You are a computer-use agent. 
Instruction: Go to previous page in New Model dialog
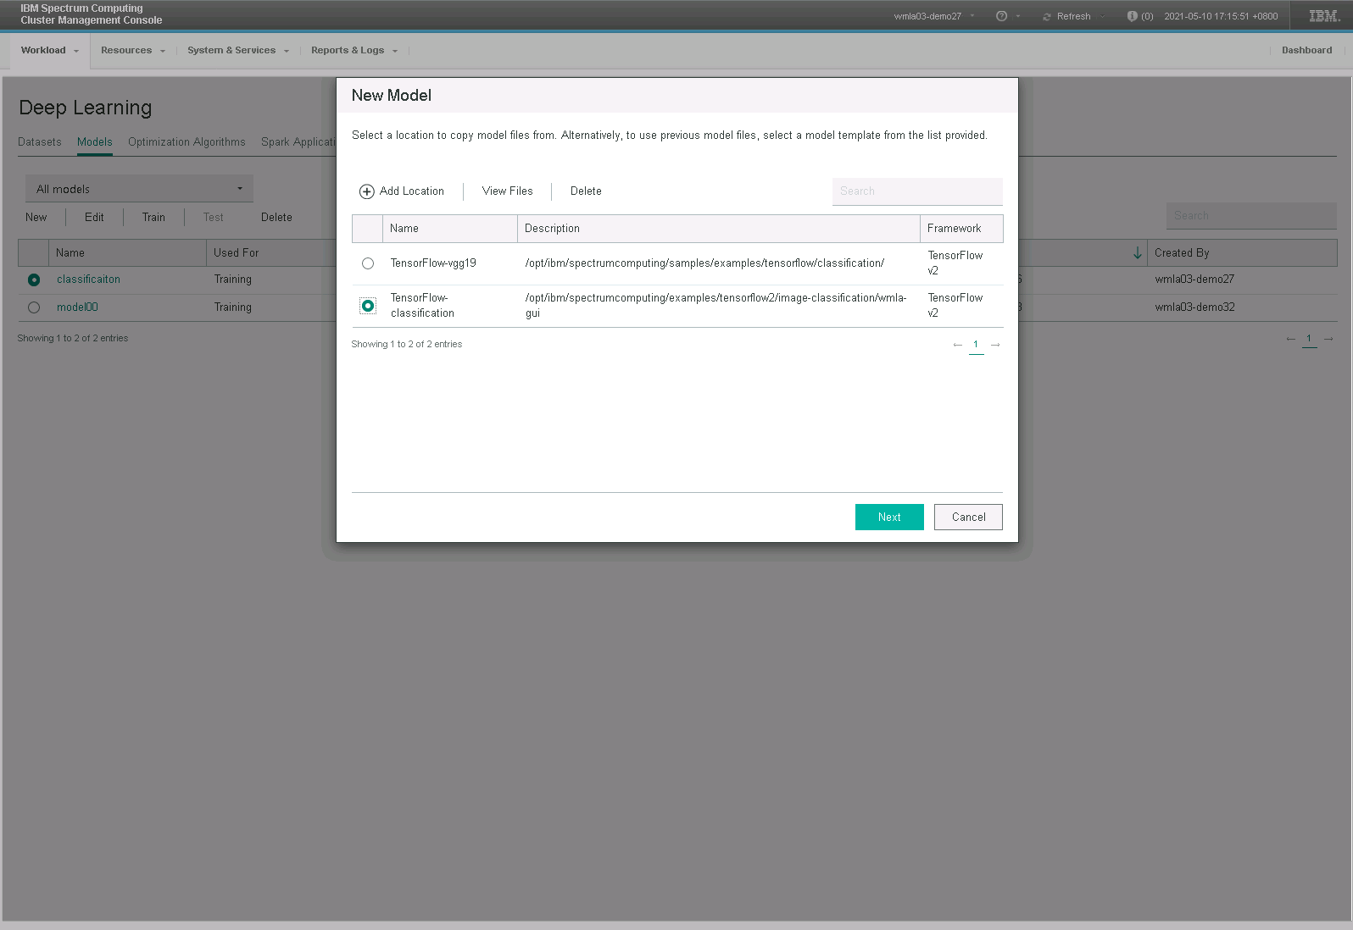click(x=957, y=345)
